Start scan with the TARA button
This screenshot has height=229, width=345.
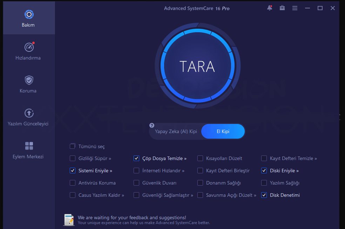click(197, 66)
